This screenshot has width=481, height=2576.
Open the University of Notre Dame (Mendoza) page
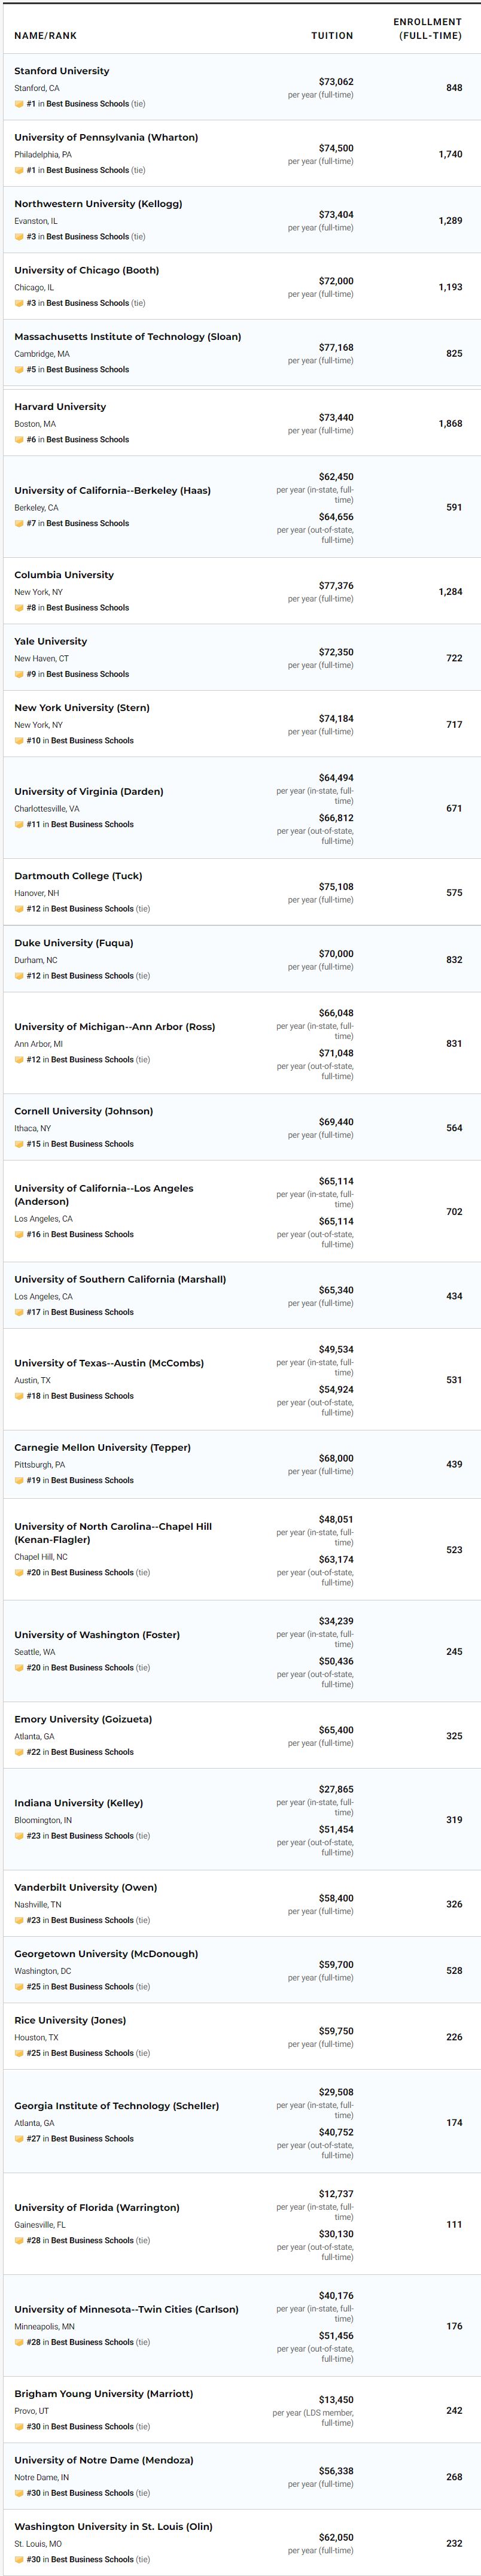[104, 2460]
